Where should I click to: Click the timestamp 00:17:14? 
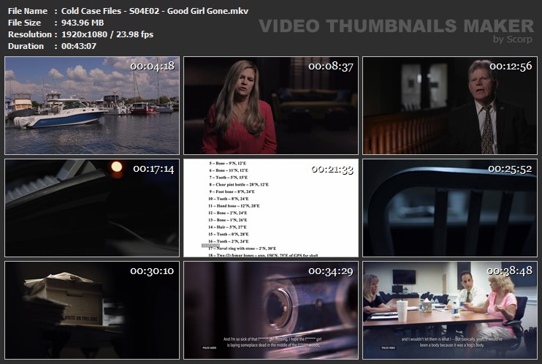[x=153, y=169]
